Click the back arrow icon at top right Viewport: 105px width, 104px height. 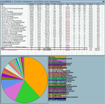pos(104,2)
